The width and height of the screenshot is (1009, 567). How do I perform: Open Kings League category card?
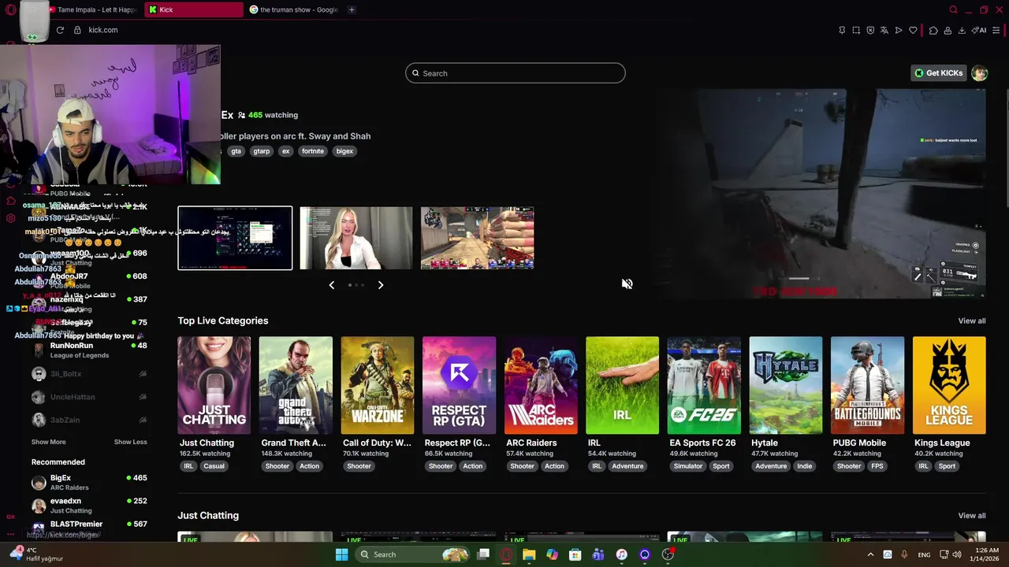(949, 385)
